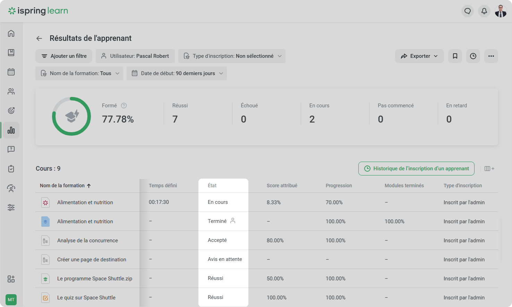This screenshot has height=307, width=512.
Task: Open the Date de début dropdown
Action: [177, 73]
